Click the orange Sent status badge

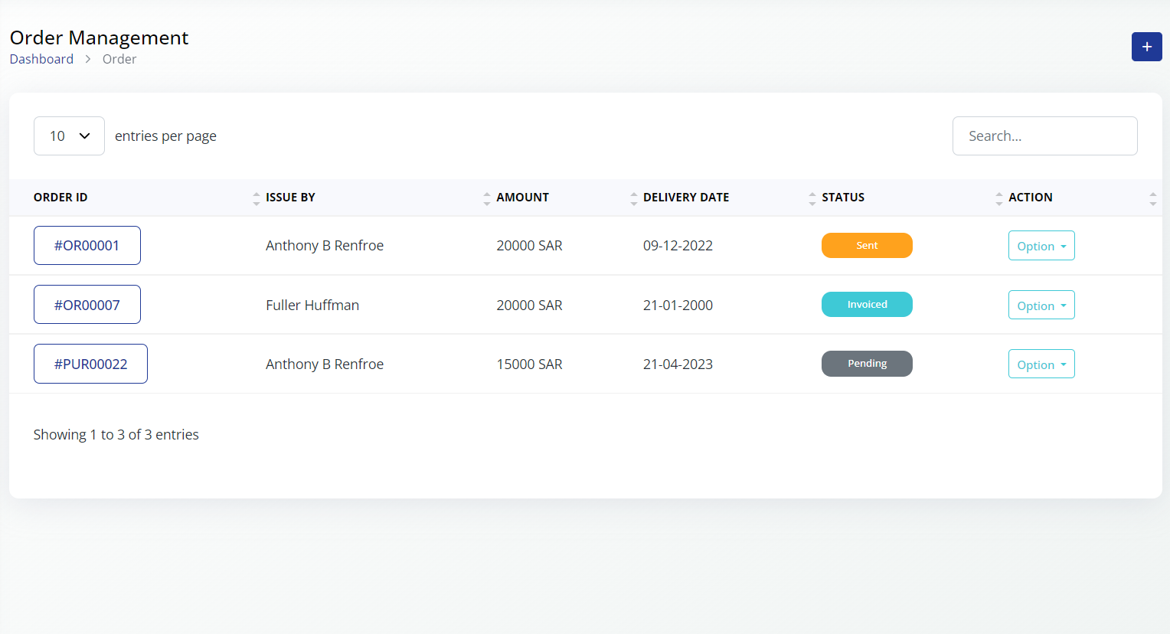click(867, 246)
